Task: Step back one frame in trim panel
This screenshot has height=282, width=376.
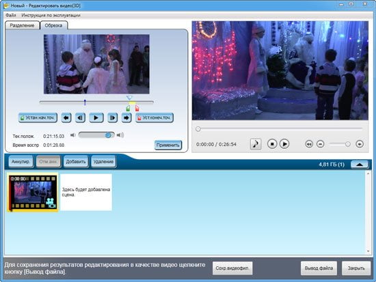Action: (80, 117)
